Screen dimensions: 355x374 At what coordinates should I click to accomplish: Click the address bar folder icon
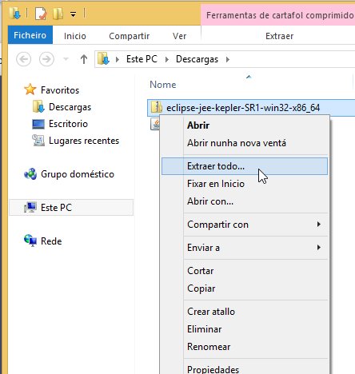point(103,59)
